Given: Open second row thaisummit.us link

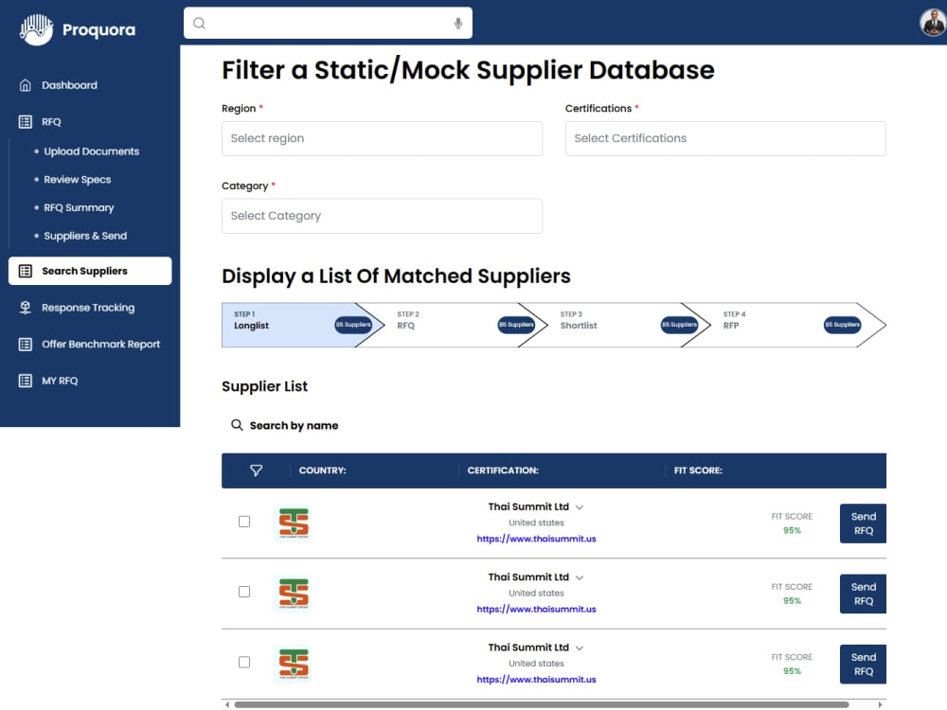Looking at the screenshot, I should [x=536, y=609].
